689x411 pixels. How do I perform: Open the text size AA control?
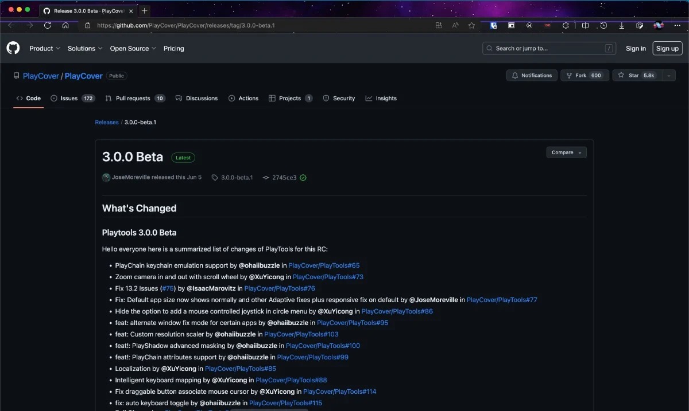pos(454,25)
